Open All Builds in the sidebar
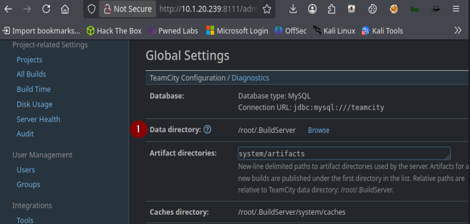Viewport: 470px width, 224px height. pyautogui.click(x=31, y=74)
